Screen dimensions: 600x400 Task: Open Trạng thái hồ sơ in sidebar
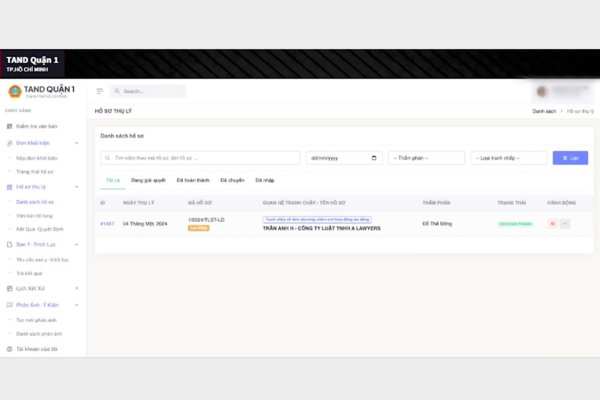pyautogui.click(x=34, y=171)
